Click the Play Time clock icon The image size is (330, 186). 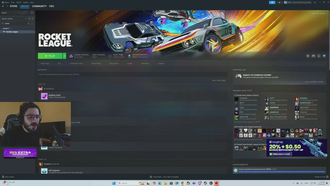110,56
